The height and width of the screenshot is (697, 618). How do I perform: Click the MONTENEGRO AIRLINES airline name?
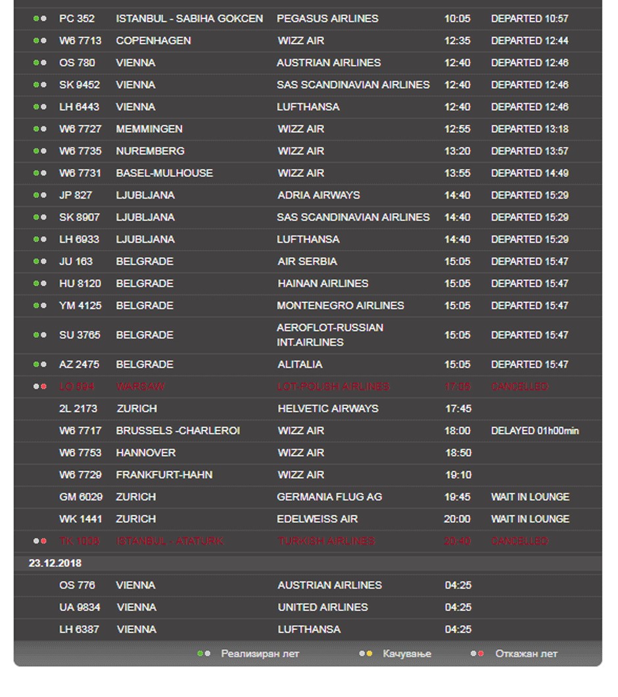(341, 305)
